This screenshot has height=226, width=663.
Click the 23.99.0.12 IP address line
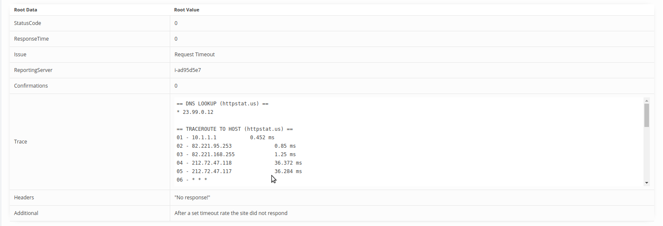coord(195,112)
